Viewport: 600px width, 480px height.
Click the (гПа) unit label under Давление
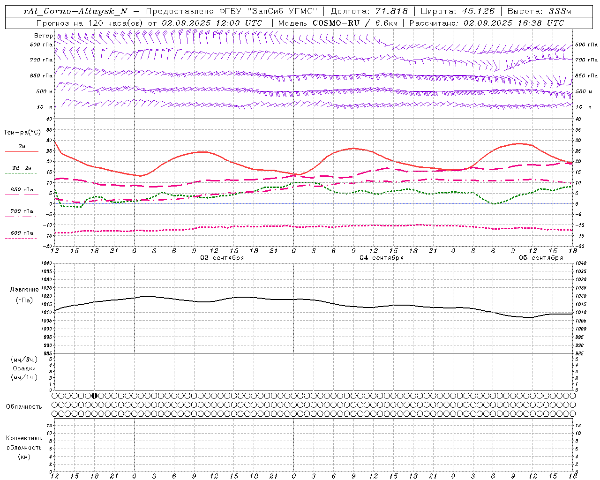(24, 300)
